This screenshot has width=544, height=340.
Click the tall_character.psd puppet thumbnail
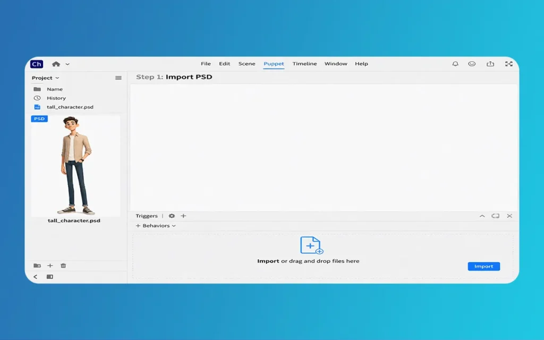75,165
